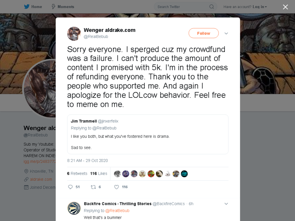Close the tweet overlay with X
The image size is (295, 221).
coord(285,7)
